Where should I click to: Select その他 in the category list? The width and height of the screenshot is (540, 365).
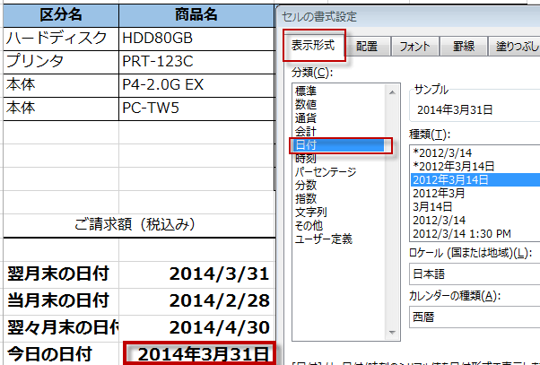339,225
